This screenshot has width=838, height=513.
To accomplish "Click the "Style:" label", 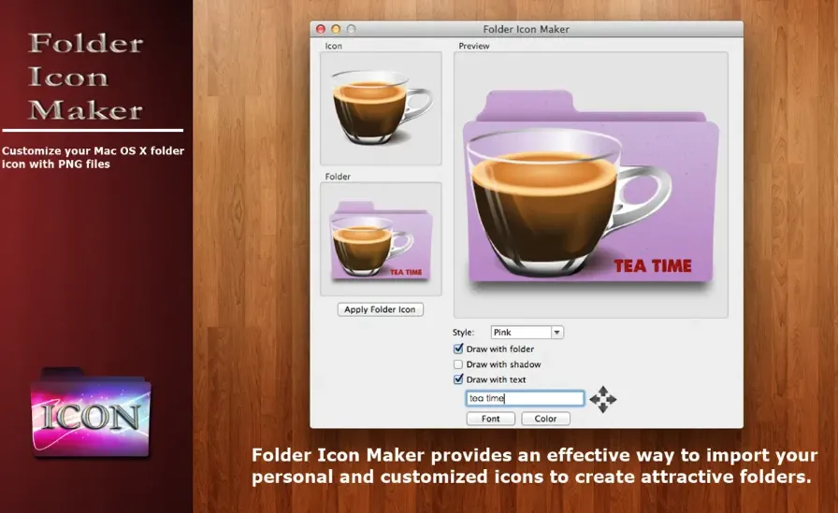I will click(x=463, y=332).
